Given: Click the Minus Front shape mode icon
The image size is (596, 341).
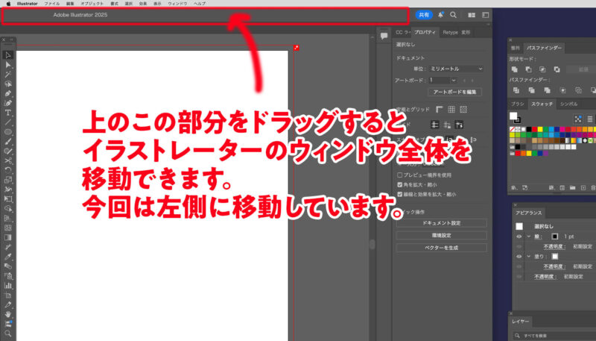Looking at the screenshot, I should (x=528, y=69).
